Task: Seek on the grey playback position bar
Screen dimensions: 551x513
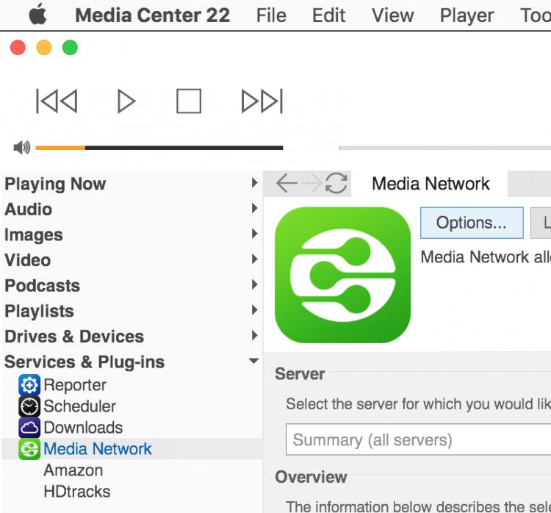Action: coord(445,148)
